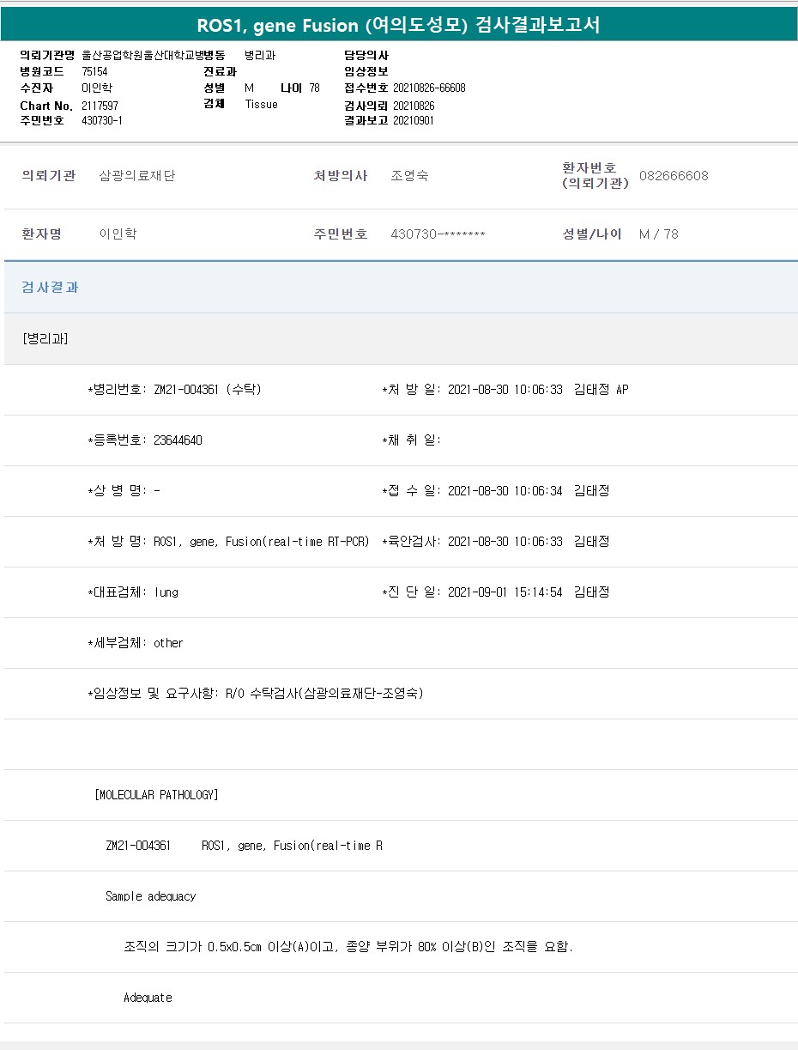
Task: Select the 검사결과 section header
Action: 50,288
